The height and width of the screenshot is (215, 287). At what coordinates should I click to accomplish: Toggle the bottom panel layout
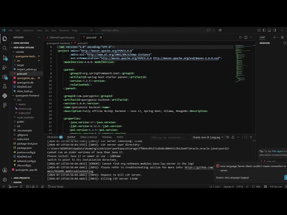point(269,30)
